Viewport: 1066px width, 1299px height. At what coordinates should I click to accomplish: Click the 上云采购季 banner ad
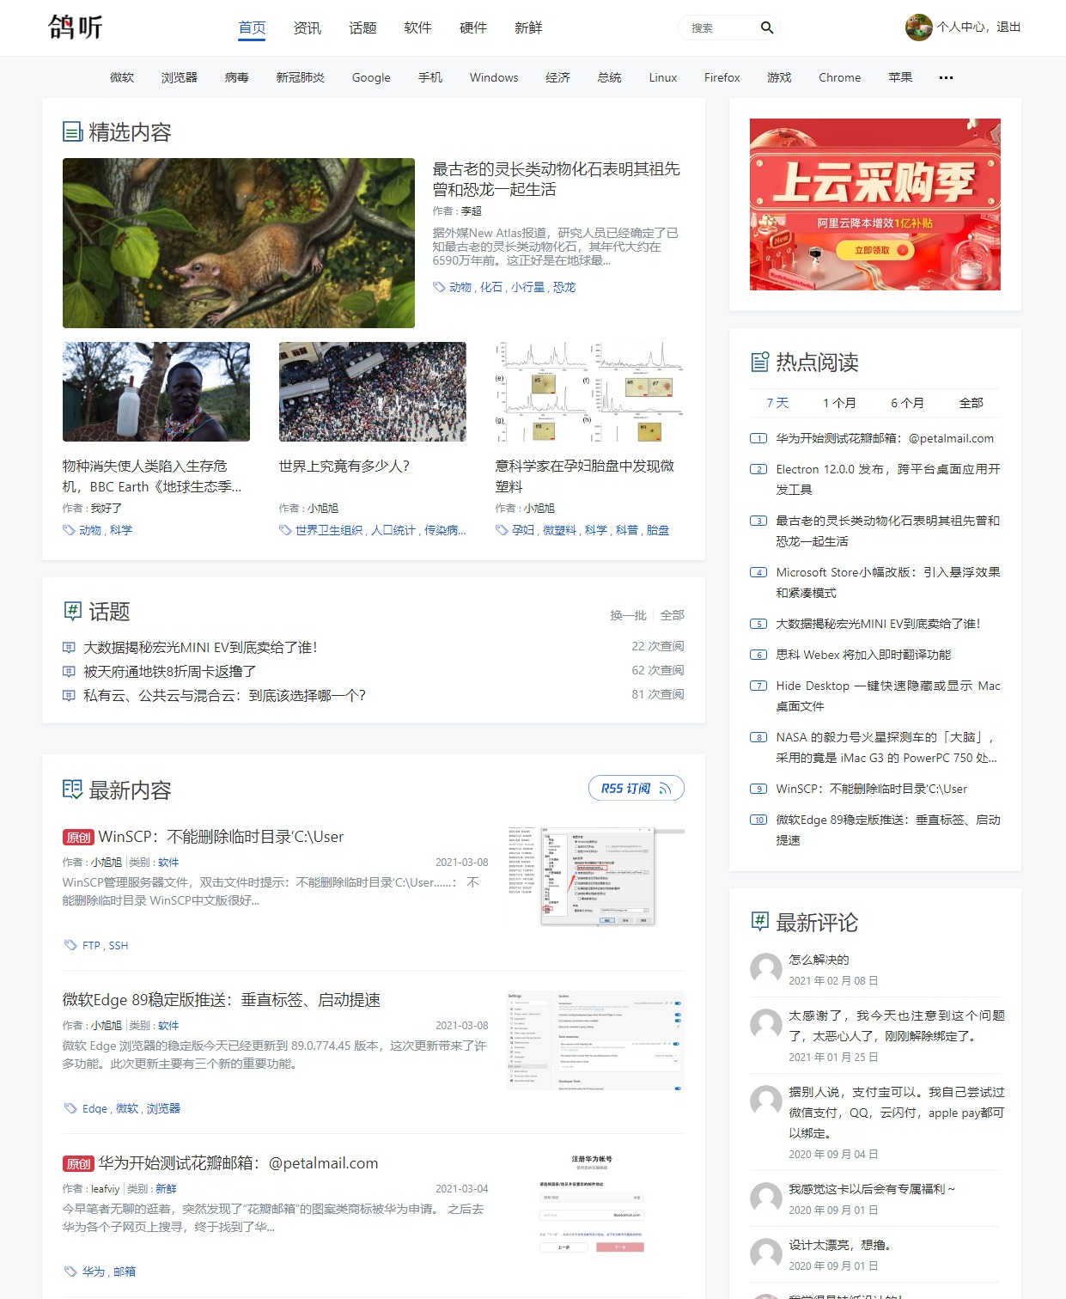coord(875,204)
